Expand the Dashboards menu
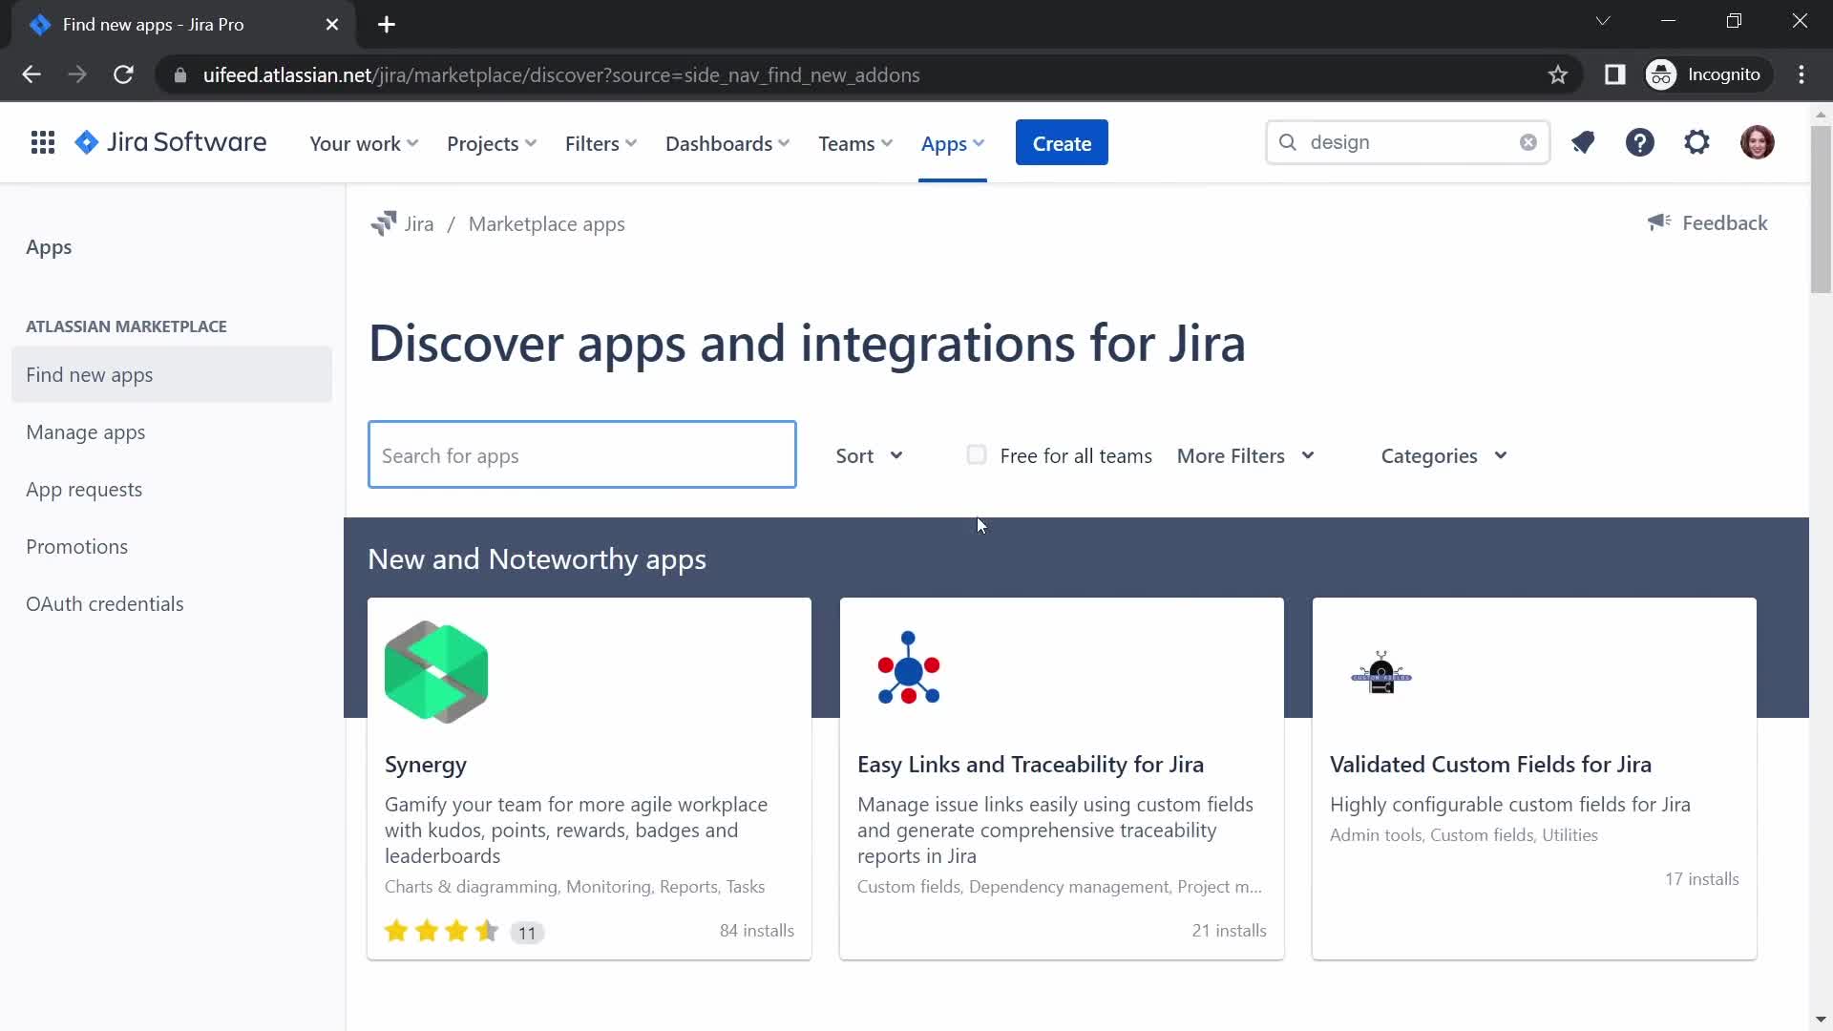Viewport: 1833px width, 1031px height. (x=727, y=143)
